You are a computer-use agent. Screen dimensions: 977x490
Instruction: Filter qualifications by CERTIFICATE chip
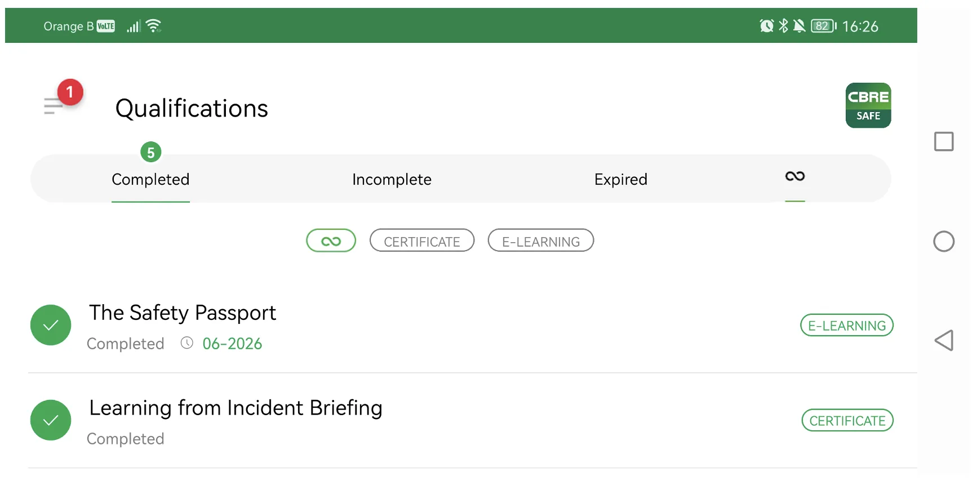422,240
